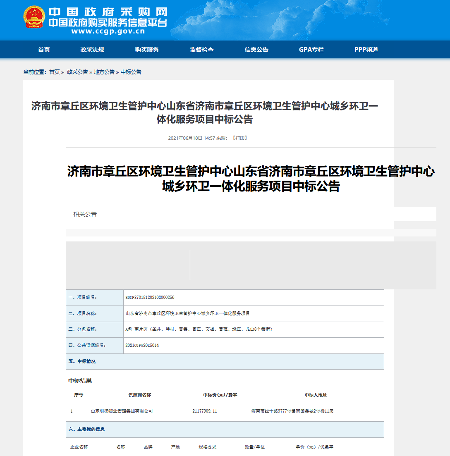Screen dimensions: 450x456
Task: Open the GPA专栏 navigation item
Action: pyautogui.click(x=311, y=50)
